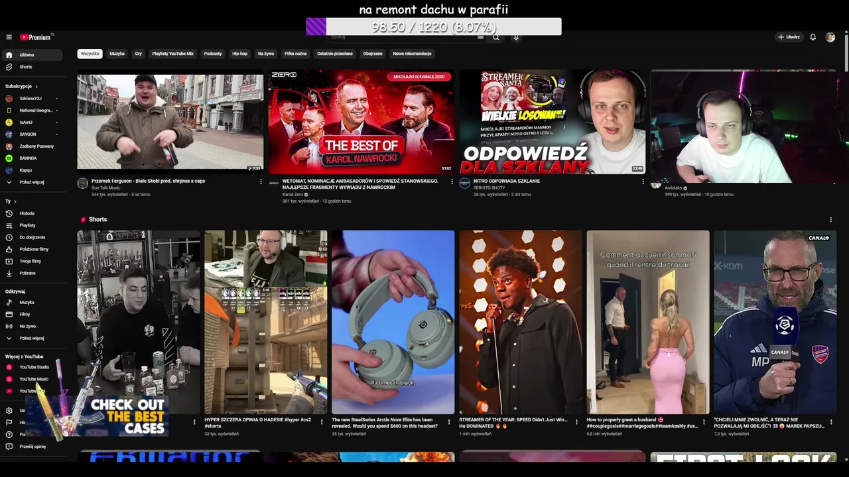The height and width of the screenshot is (477, 849).
Task: Open options for SteelSeries Arctis short
Action: [x=449, y=421]
